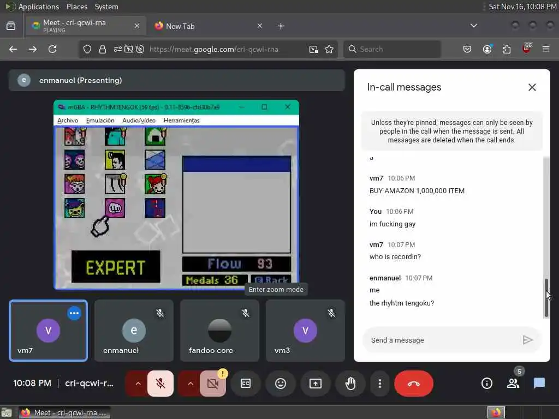Open Herramientas menu in mGBA

[x=181, y=121]
